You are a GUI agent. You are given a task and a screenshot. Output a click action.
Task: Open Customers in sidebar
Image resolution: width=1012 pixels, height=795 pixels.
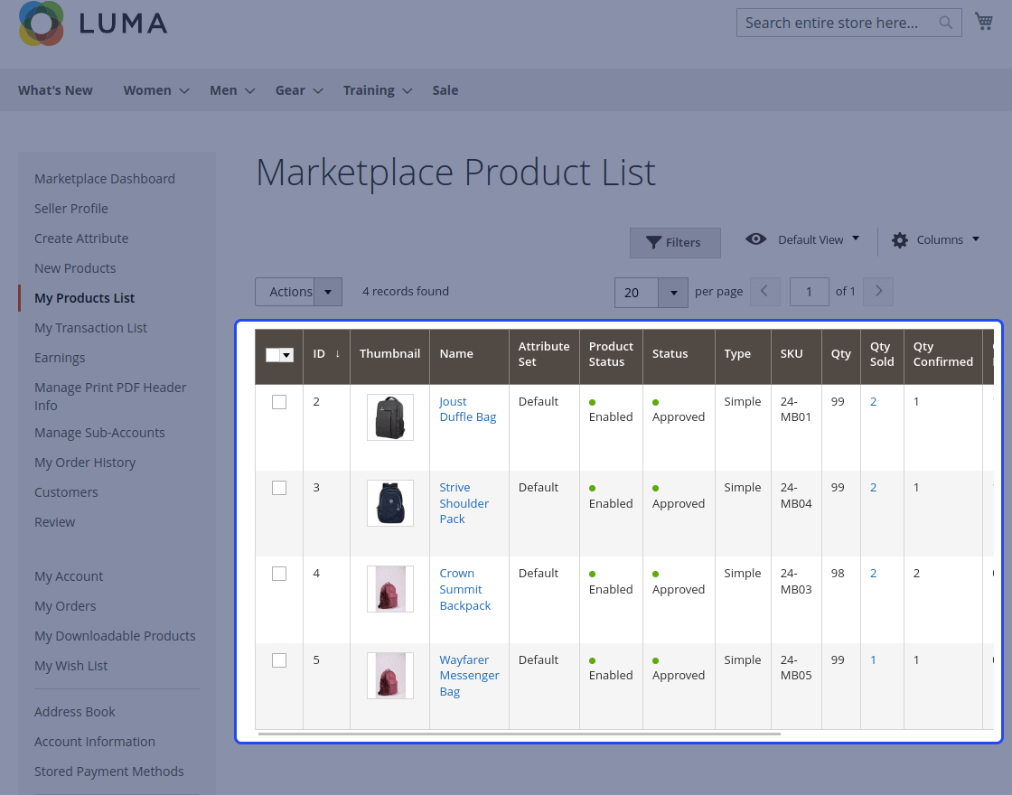click(x=66, y=491)
